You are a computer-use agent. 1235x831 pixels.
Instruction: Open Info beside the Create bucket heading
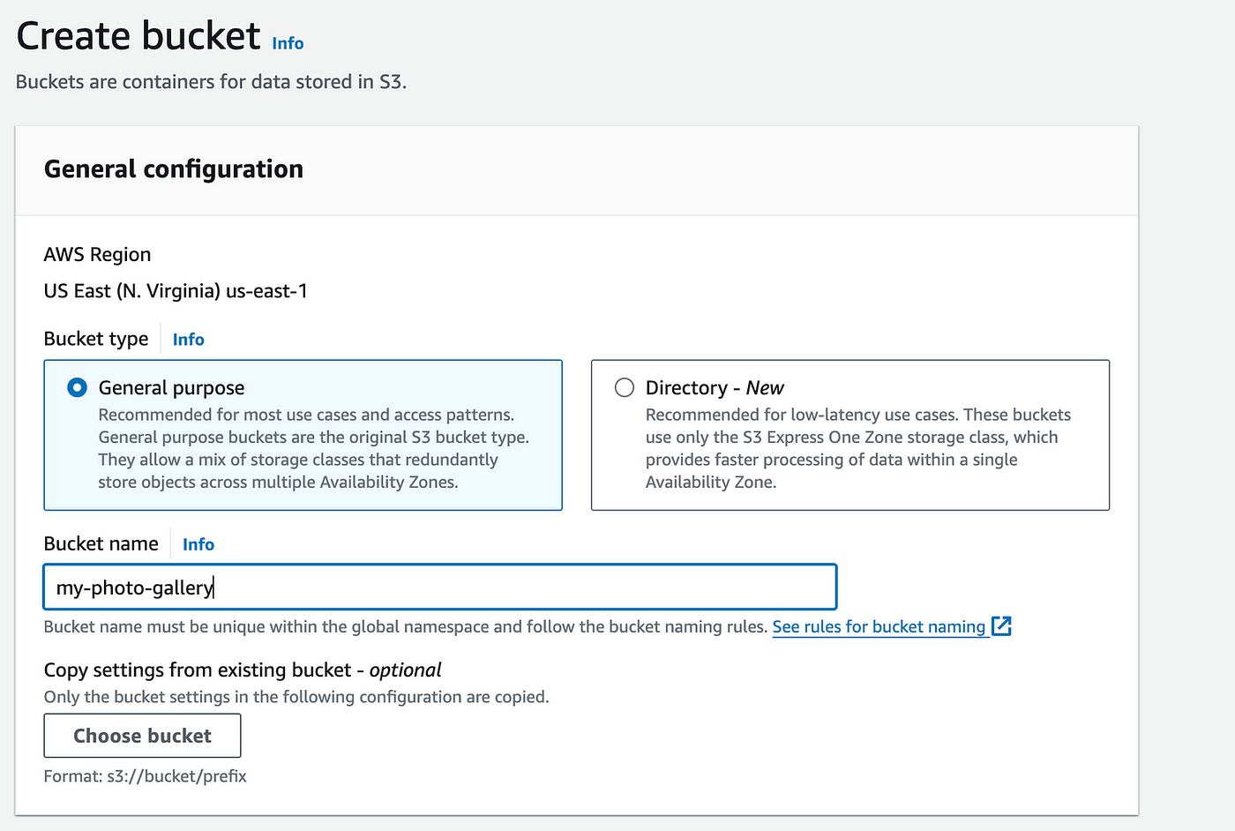pyautogui.click(x=287, y=43)
